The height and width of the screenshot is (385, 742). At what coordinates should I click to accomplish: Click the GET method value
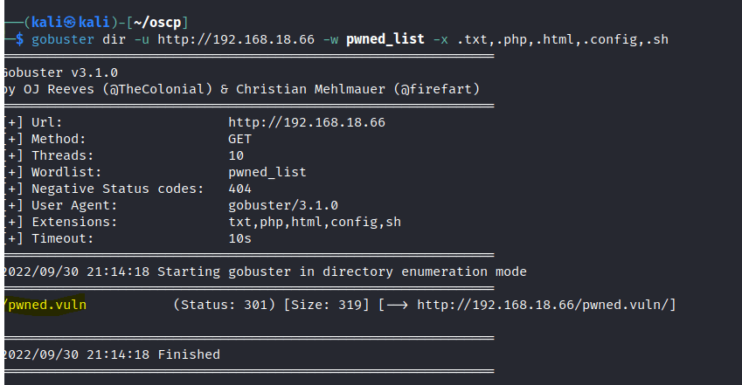pos(239,139)
